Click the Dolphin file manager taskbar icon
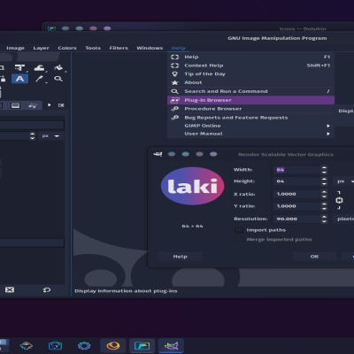The height and width of the screenshot is (354, 354). tap(142, 346)
